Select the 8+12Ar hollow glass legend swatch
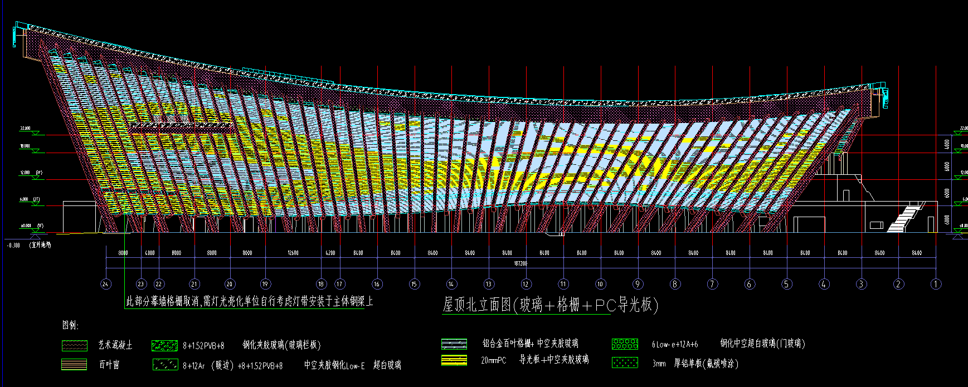Image resolution: width=968 pixels, height=387 pixels. click(164, 365)
